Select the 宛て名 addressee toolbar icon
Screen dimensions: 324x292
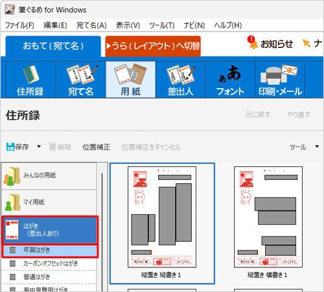click(x=81, y=80)
